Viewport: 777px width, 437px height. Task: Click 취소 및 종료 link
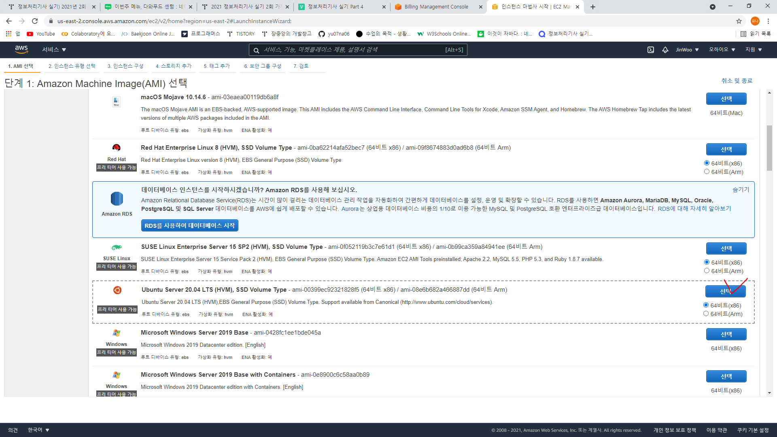click(737, 81)
